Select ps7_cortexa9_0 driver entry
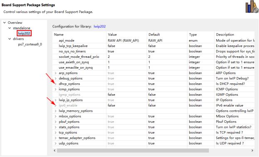Screen dimensions: 259x157 [30, 44]
